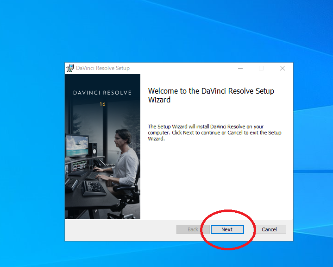Click the "DaVinci Resolve Setup" title bar text
The image size is (333, 267).
coord(103,68)
